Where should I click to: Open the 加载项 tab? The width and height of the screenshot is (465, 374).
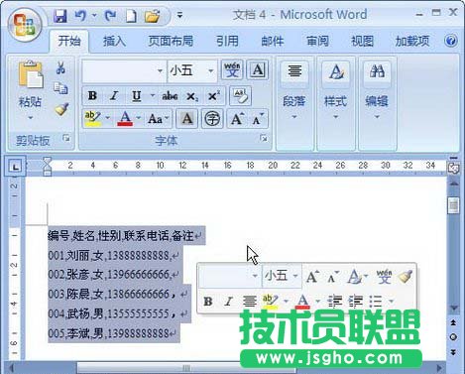[412, 41]
